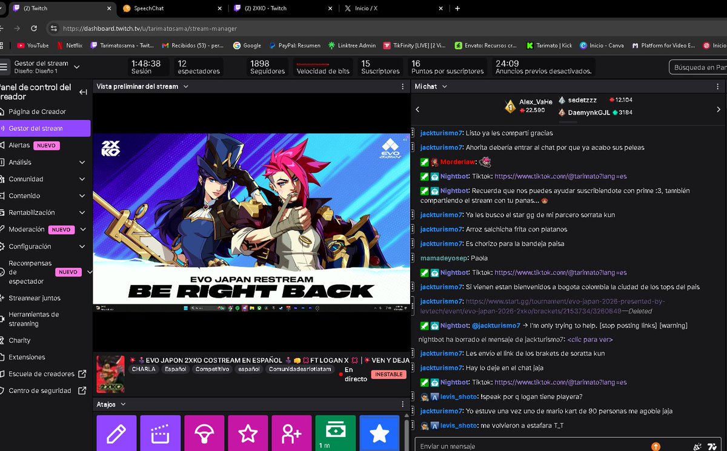Click the external link icon for Centro de seguridad

click(82, 391)
